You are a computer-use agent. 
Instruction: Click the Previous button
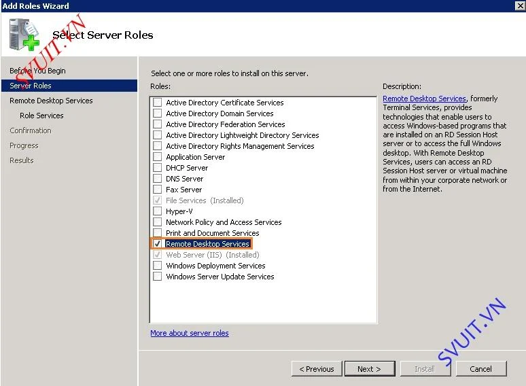(x=317, y=369)
